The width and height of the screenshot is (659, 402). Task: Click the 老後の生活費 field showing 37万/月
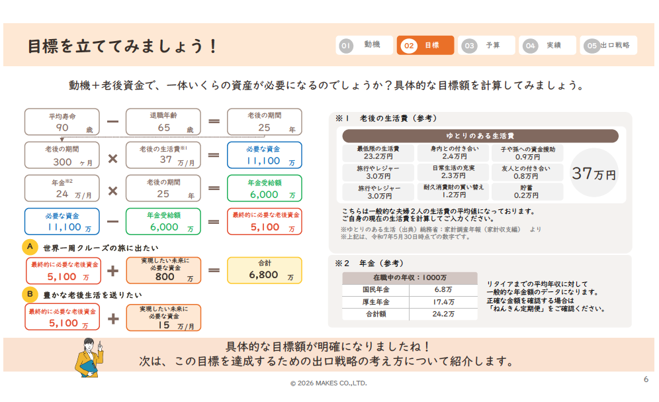pos(163,155)
